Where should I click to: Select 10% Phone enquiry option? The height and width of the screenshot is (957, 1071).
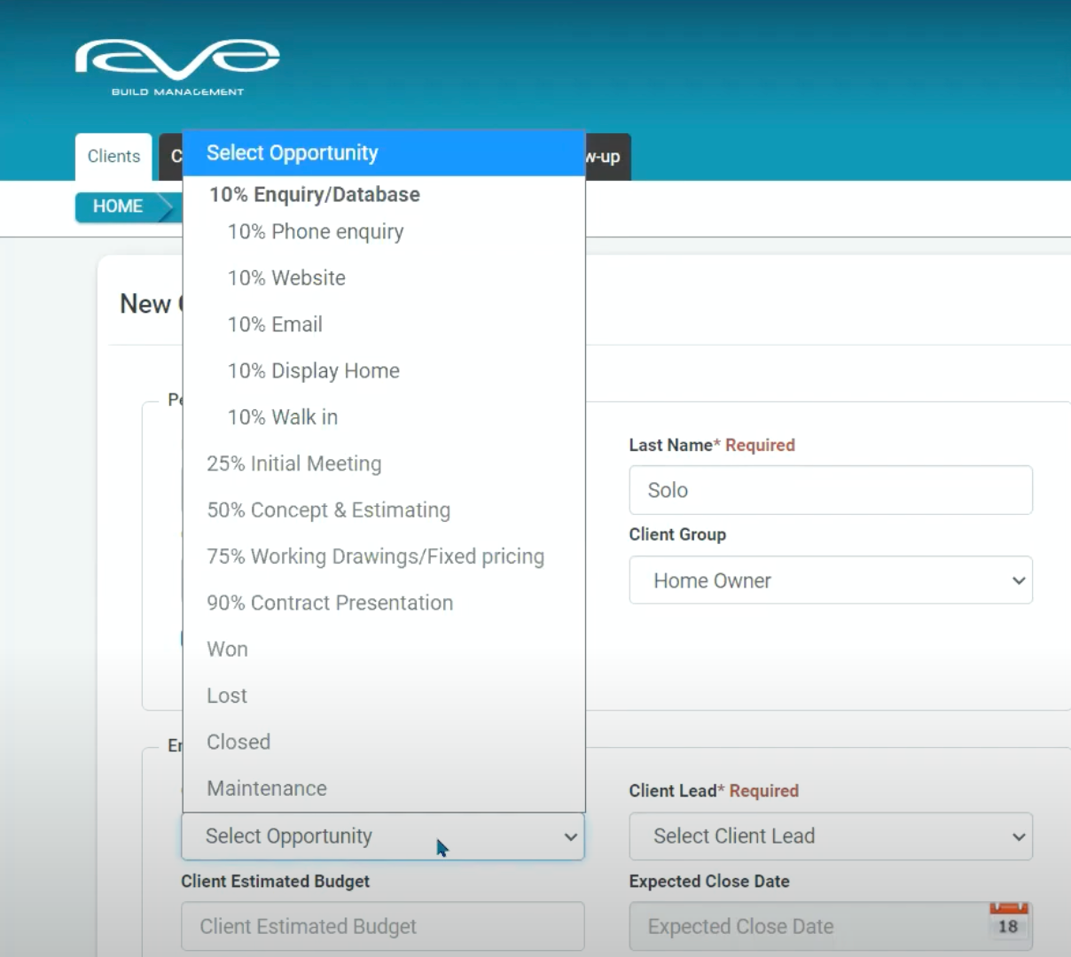(x=384, y=232)
